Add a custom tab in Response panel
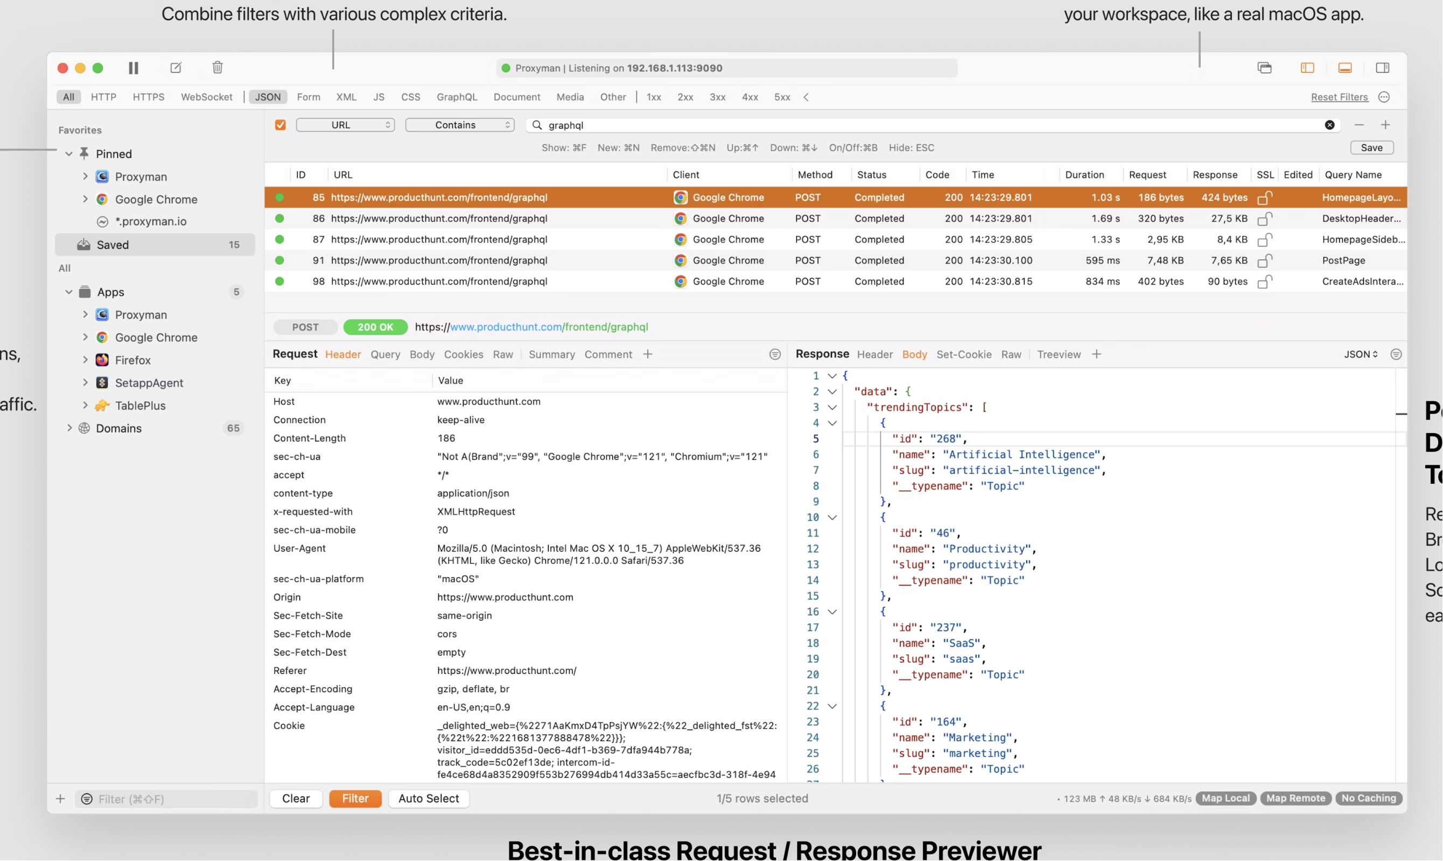This screenshot has height=861, width=1443. [x=1096, y=355]
